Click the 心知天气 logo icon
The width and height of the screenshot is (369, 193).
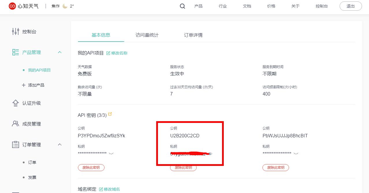pyautogui.click(x=12, y=6)
